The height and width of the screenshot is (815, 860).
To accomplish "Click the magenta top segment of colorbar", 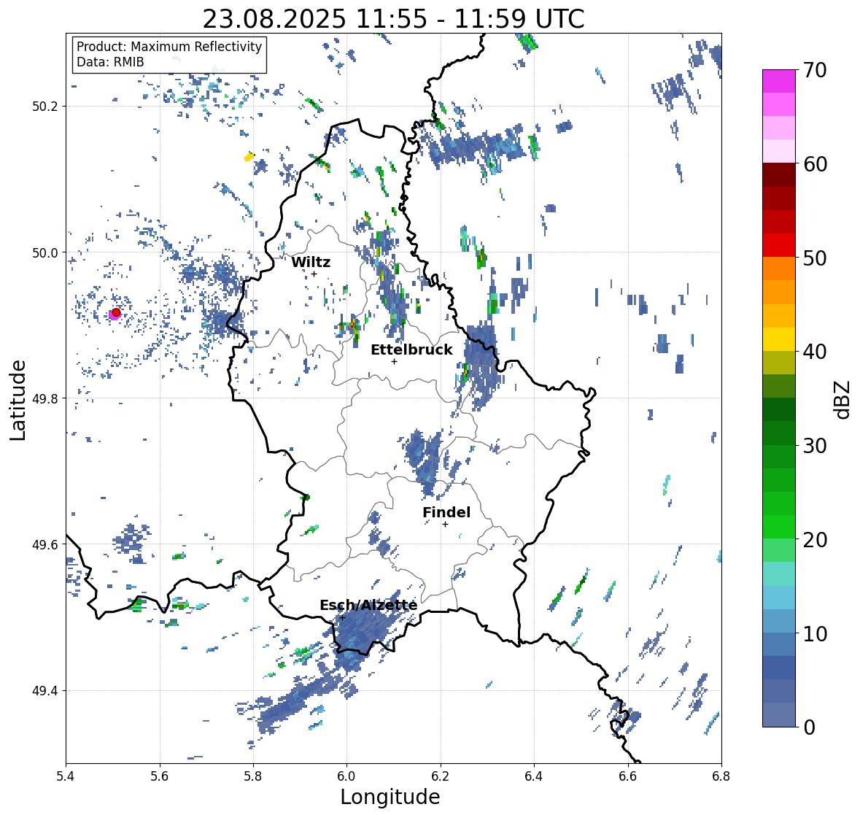I will click(779, 81).
